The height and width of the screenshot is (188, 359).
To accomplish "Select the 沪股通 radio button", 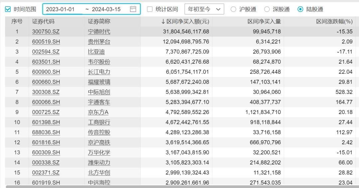I will [x=233, y=9].
